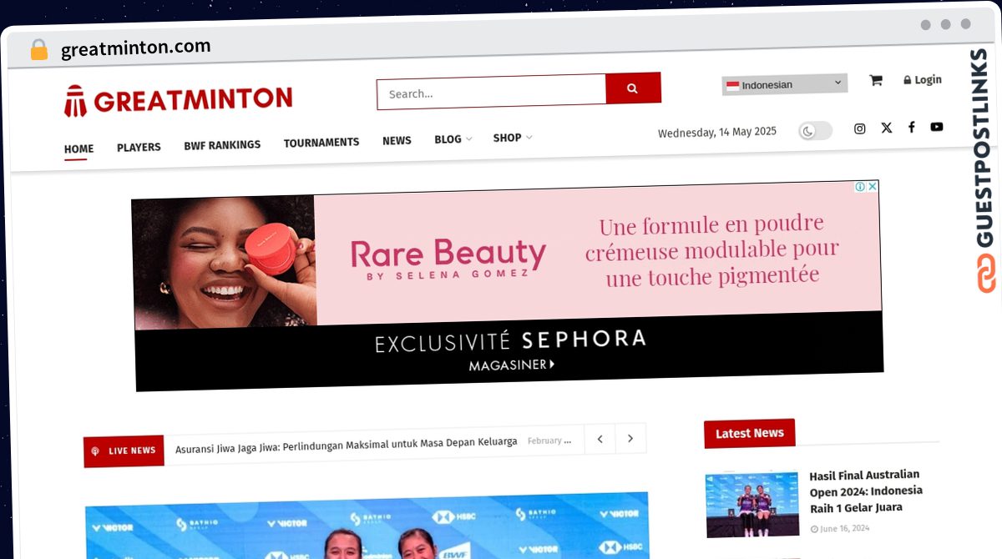Viewport: 1002px width, 559px height.
Task: Go to the Home menu item
Action: coord(78,149)
